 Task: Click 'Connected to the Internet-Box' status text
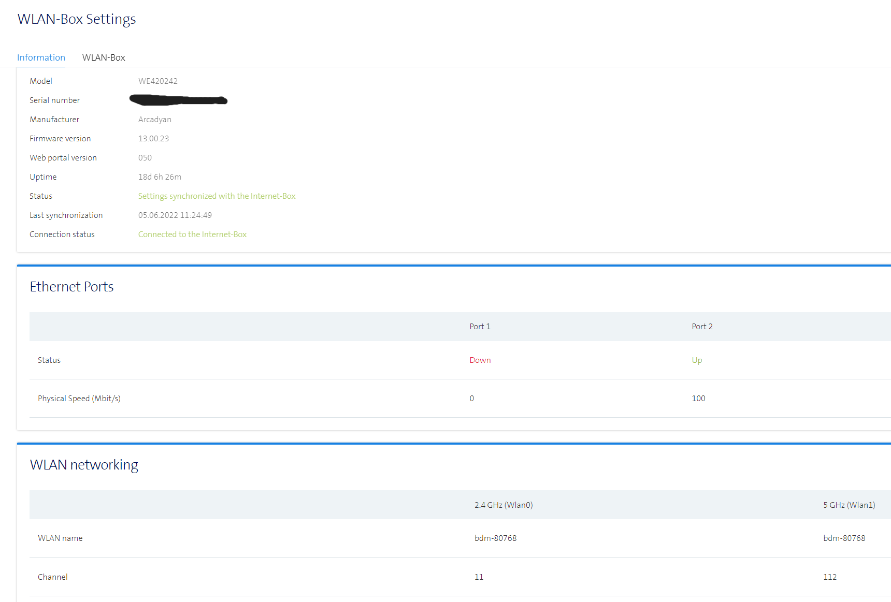point(192,234)
